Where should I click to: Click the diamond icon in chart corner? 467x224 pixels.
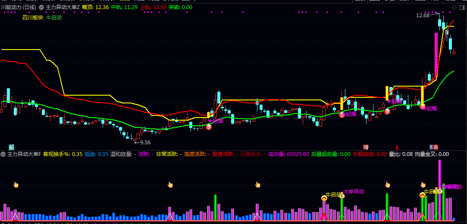click(x=454, y=7)
